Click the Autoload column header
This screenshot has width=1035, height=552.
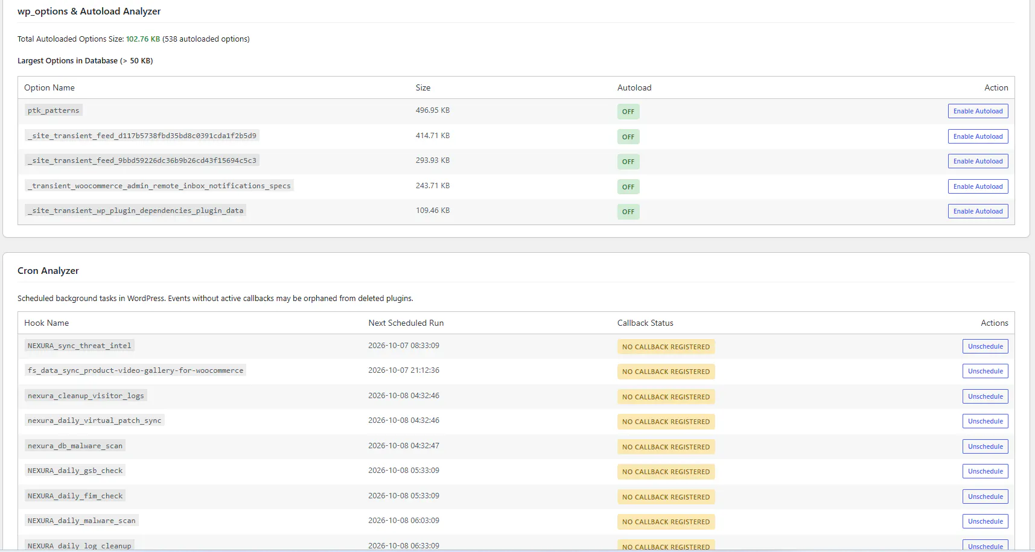[634, 87]
